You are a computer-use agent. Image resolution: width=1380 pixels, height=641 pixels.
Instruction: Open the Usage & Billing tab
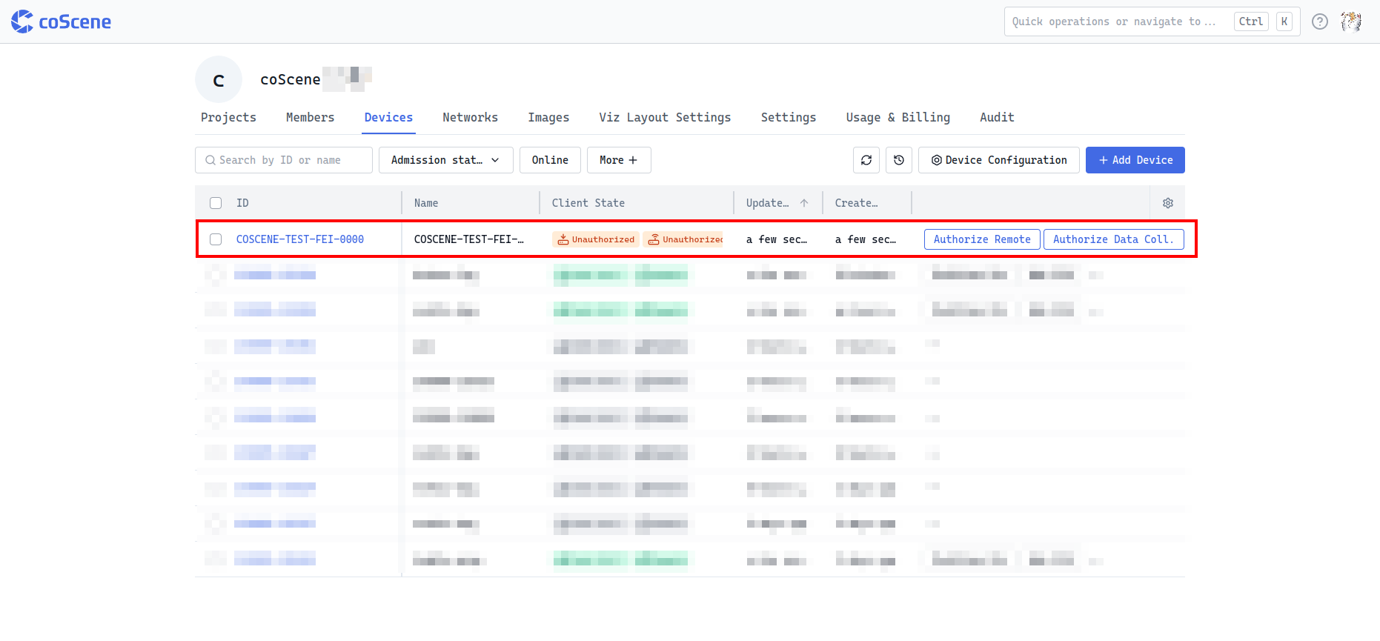click(898, 117)
